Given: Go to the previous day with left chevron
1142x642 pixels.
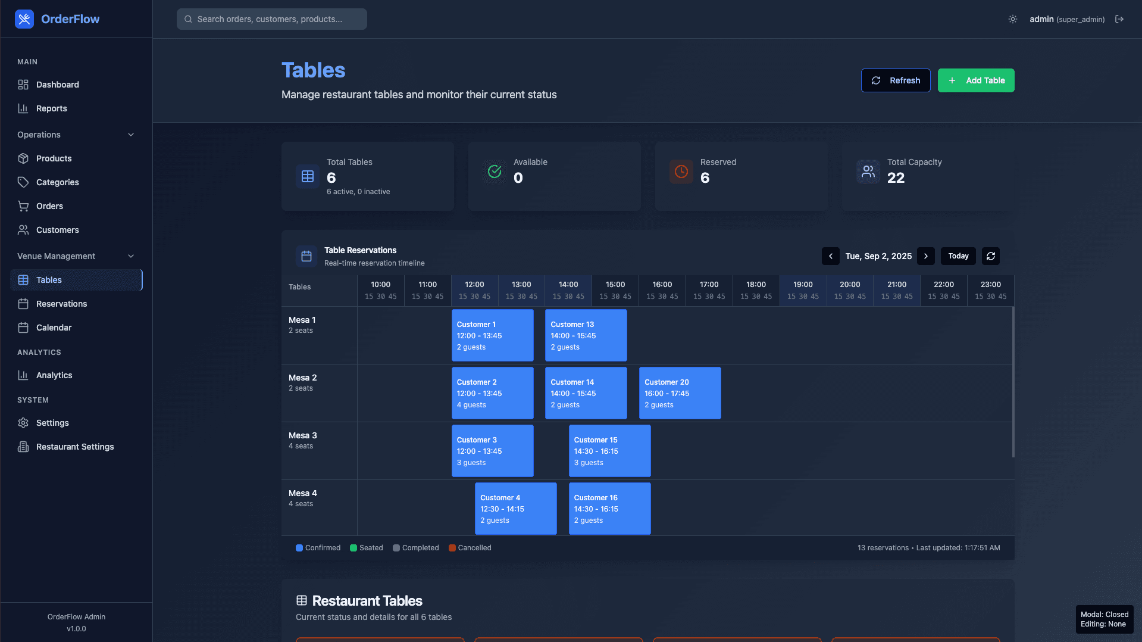Looking at the screenshot, I should (x=831, y=256).
